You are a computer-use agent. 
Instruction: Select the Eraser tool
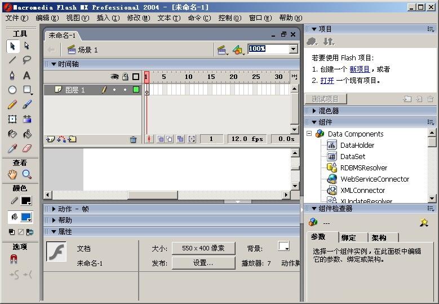click(x=26, y=149)
